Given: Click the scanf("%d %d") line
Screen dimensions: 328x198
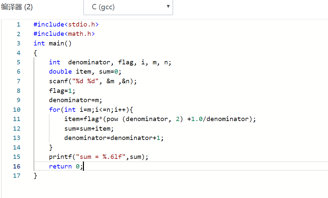Looking at the screenshot, I should (x=93, y=81).
